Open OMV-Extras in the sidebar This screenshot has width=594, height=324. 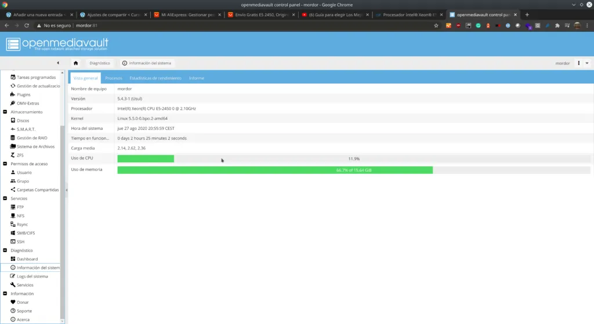pos(28,103)
